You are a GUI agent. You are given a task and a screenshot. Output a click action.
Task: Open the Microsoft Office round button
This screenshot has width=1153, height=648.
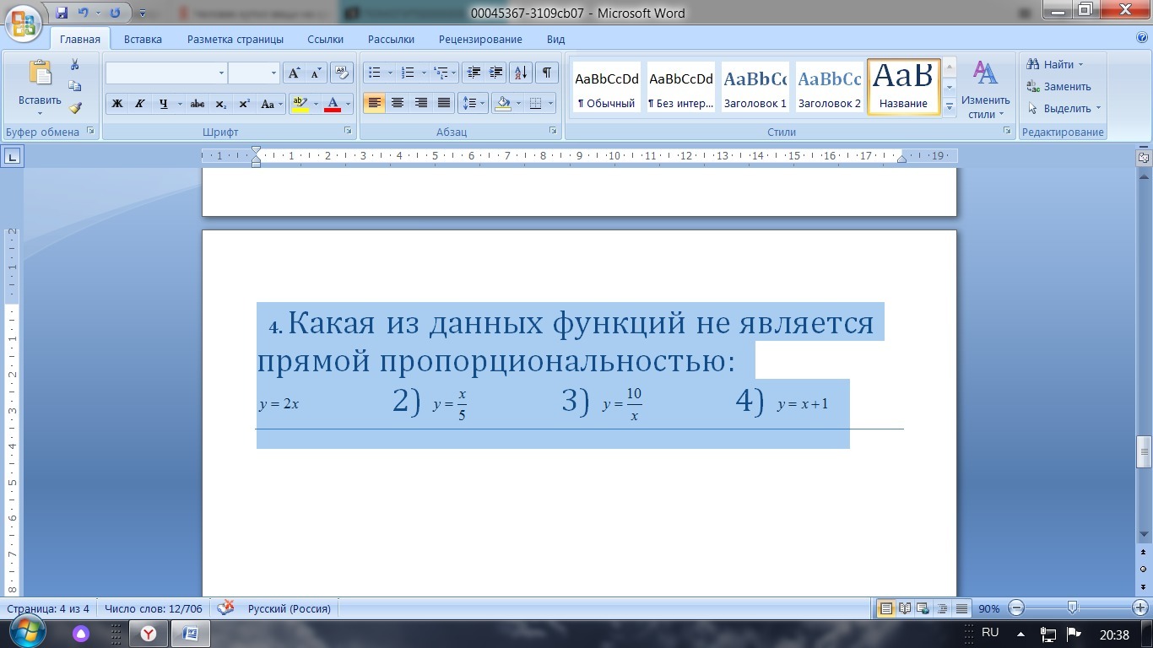coord(24,23)
